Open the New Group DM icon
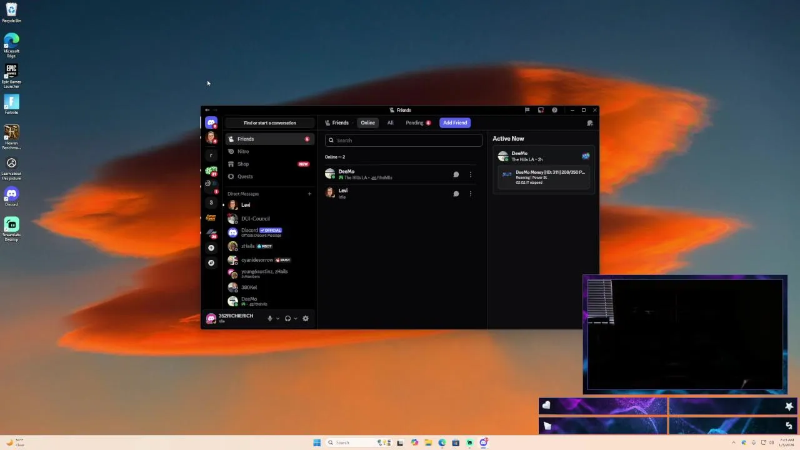Viewport: 800px width, 450px height. point(590,123)
